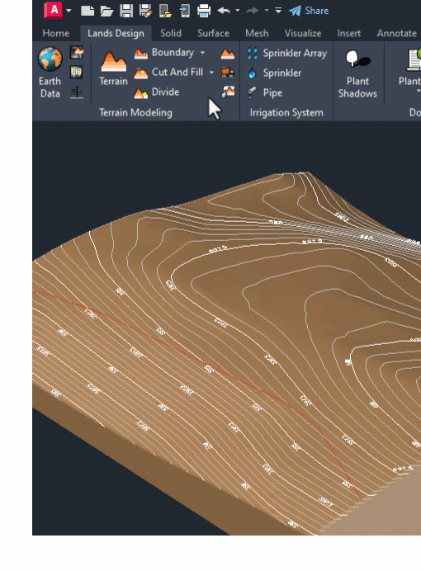Open the Surface ribbon tab
The width and height of the screenshot is (421, 571).
[x=214, y=33]
